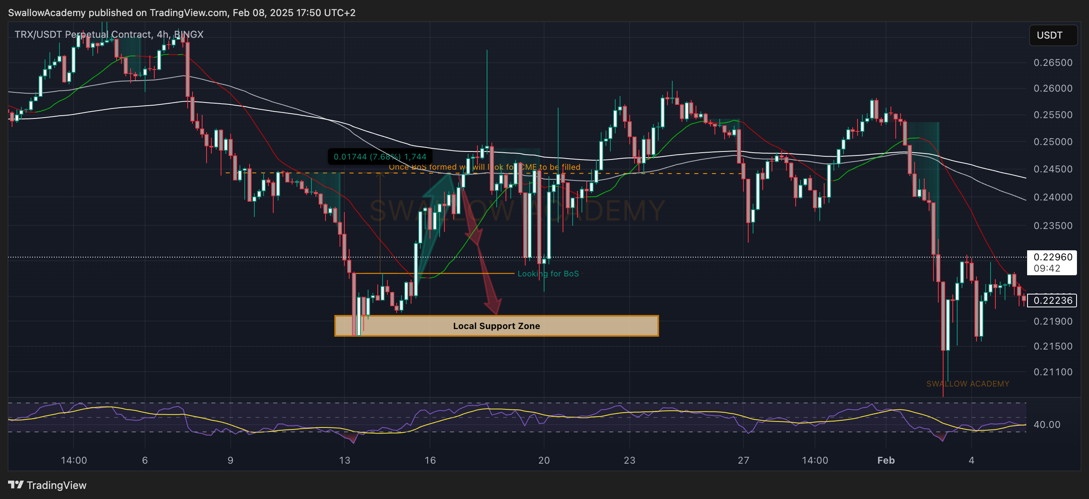
Task: Click the 0.26000 price axis label
Action: (x=1053, y=88)
